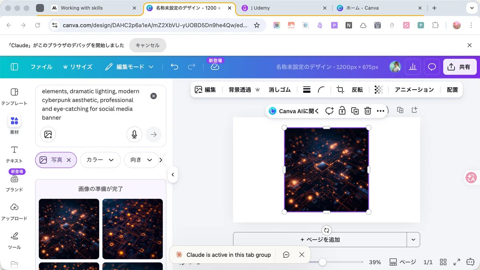This screenshot has width=480, height=270.
Task: Open line weight style icon in toolbar
Action: tap(307, 90)
